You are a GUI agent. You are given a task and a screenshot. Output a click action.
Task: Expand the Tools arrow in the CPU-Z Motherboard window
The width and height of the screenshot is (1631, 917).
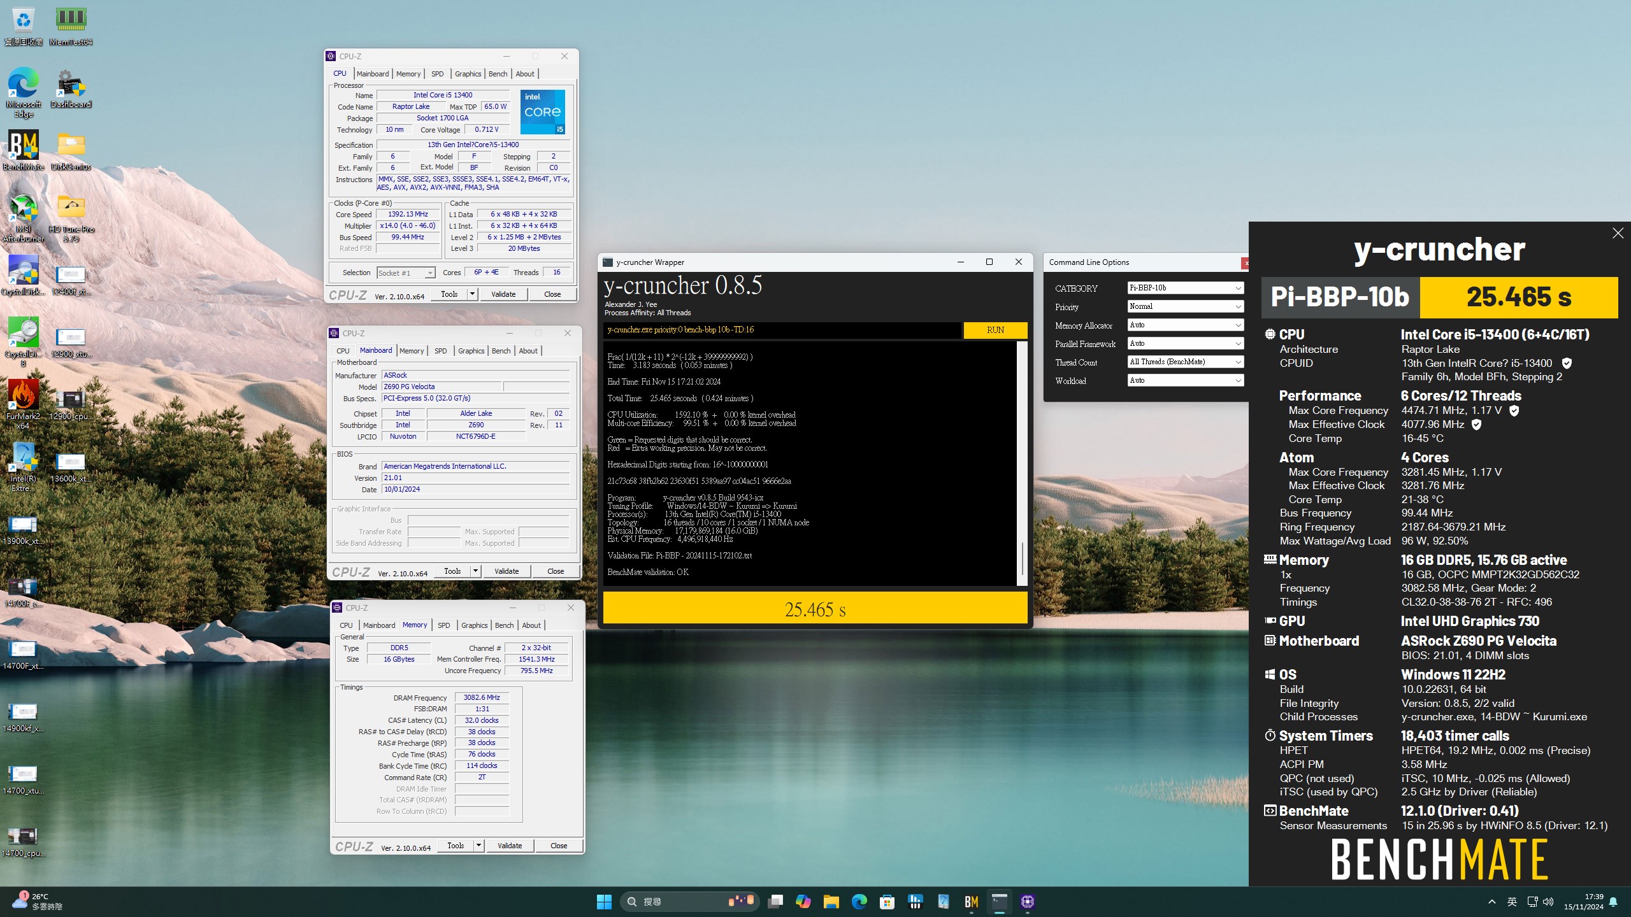point(475,571)
